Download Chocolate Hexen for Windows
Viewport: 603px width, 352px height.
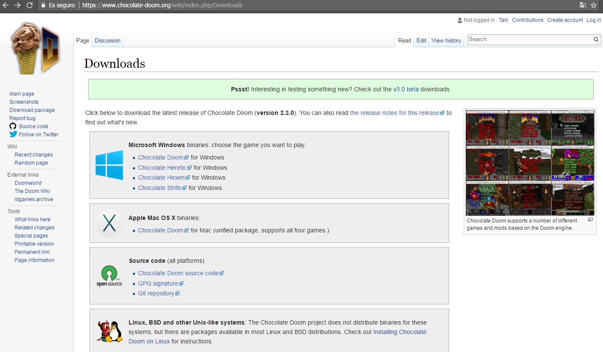[x=164, y=178]
